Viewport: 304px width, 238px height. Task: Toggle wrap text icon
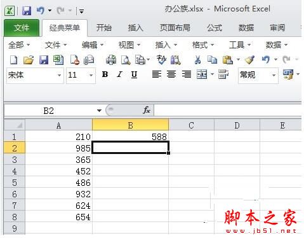pos(223,74)
